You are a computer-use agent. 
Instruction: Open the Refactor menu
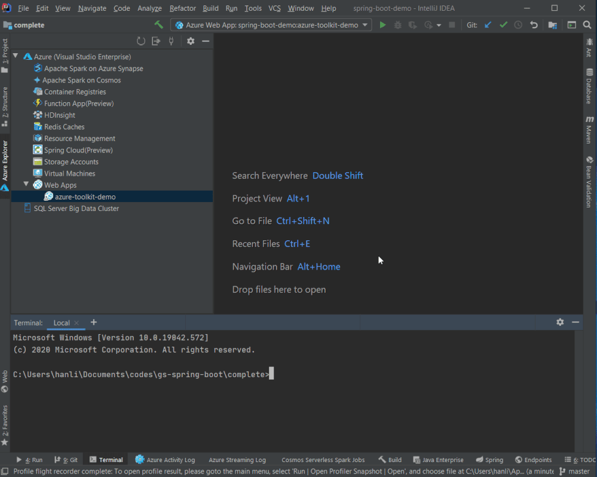pos(183,8)
